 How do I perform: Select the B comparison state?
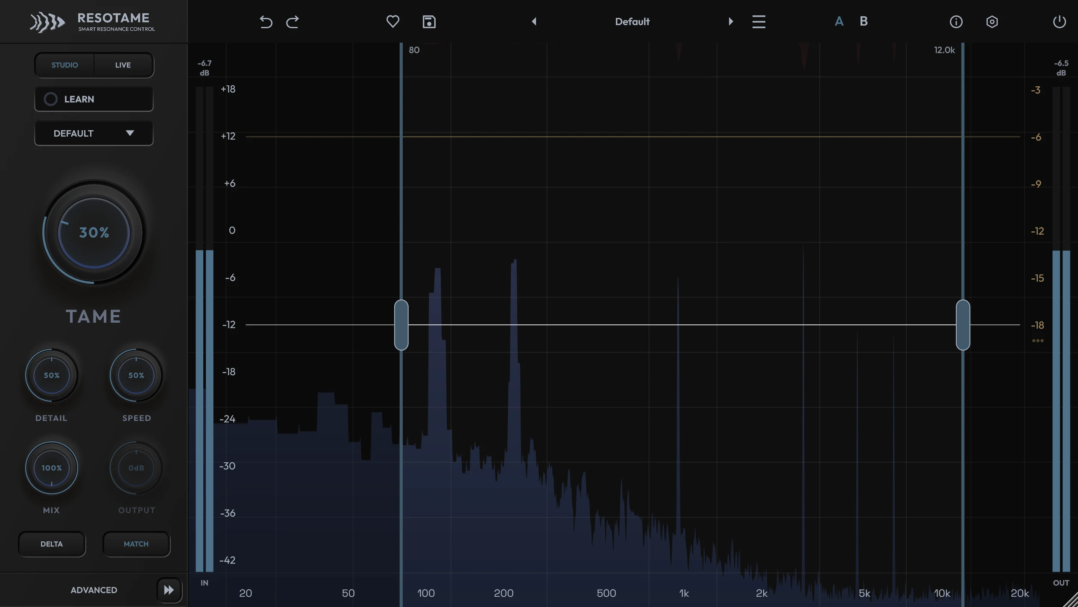(x=864, y=21)
